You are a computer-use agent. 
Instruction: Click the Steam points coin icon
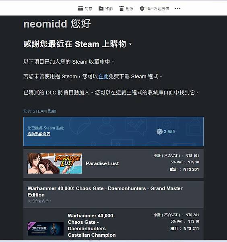159,131
